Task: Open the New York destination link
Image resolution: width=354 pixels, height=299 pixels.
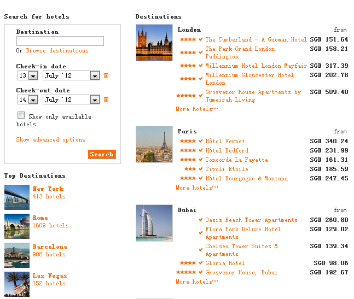Action: [48, 189]
